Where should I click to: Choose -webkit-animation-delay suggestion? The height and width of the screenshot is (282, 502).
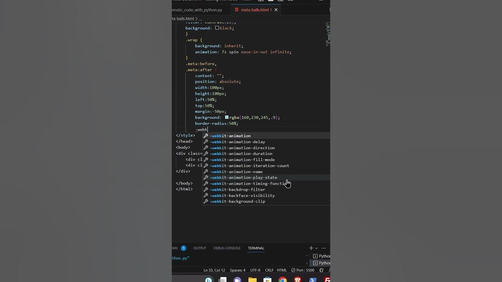pyautogui.click(x=266, y=142)
